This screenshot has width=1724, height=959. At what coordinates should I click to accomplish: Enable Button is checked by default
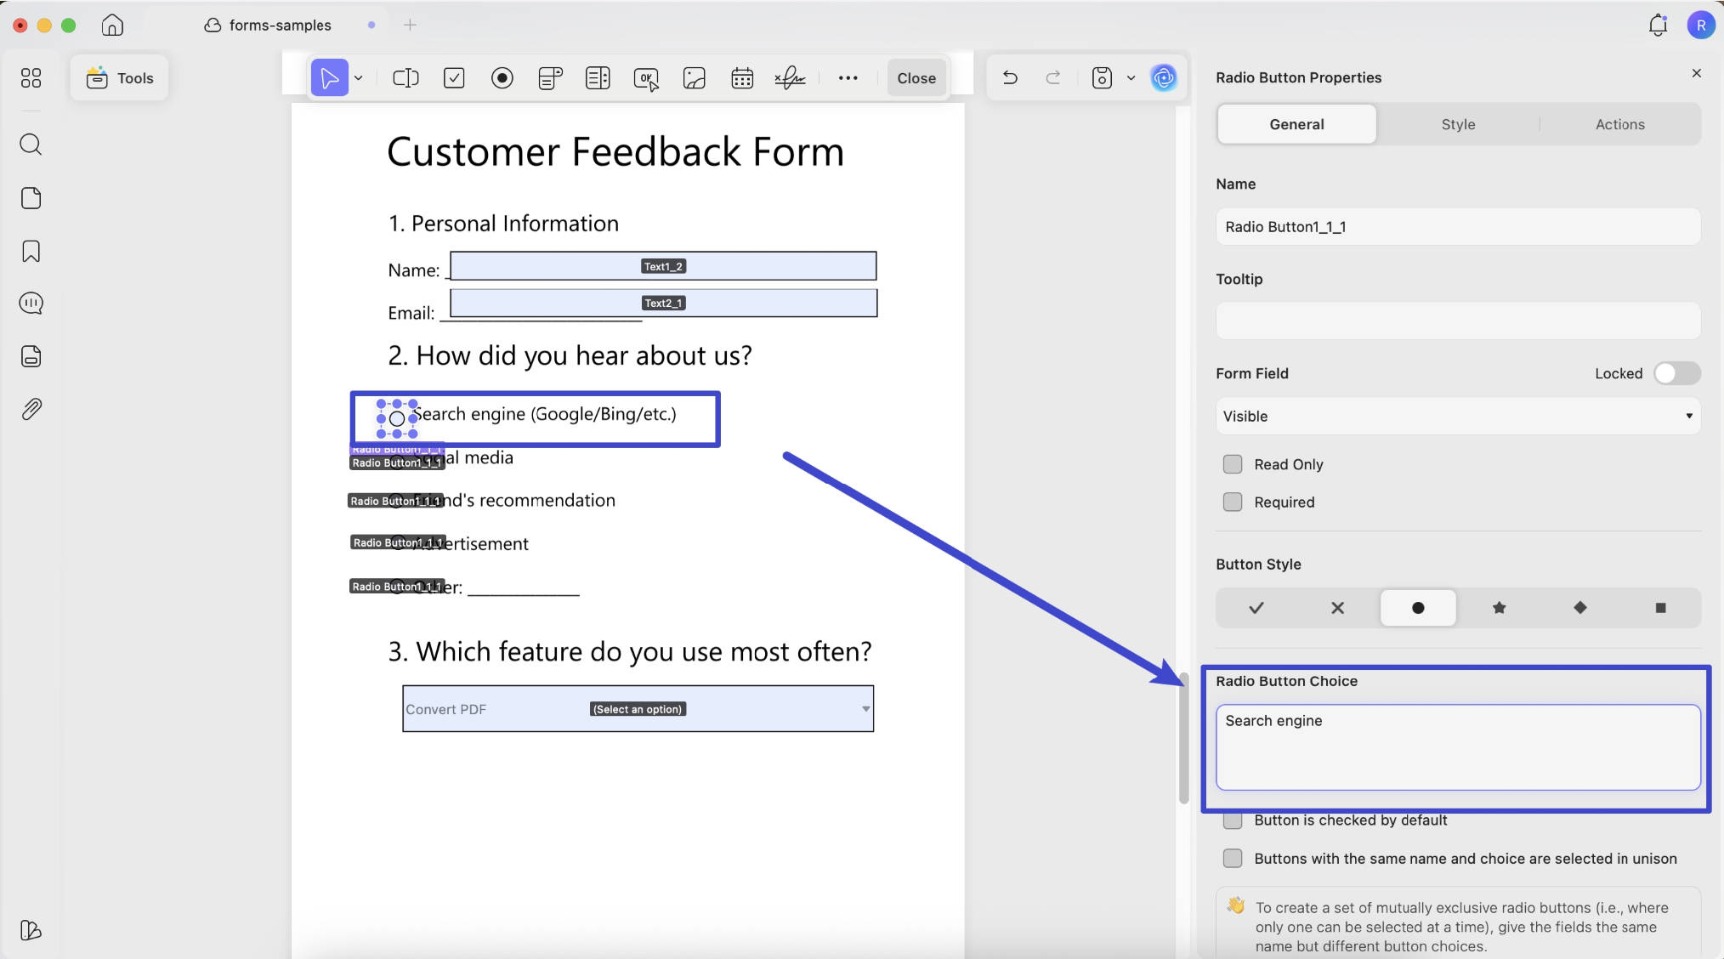(1233, 820)
